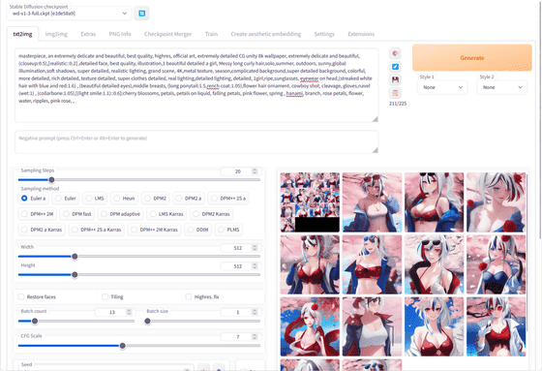
Task: Click the palette random-artist icon button
Action: click(395, 53)
